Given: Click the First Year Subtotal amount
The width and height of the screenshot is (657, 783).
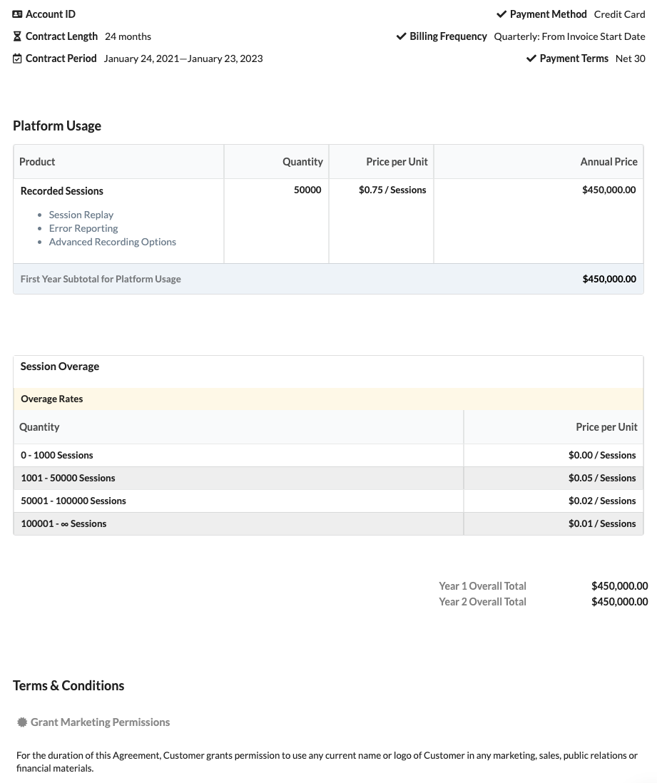Looking at the screenshot, I should coord(608,279).
